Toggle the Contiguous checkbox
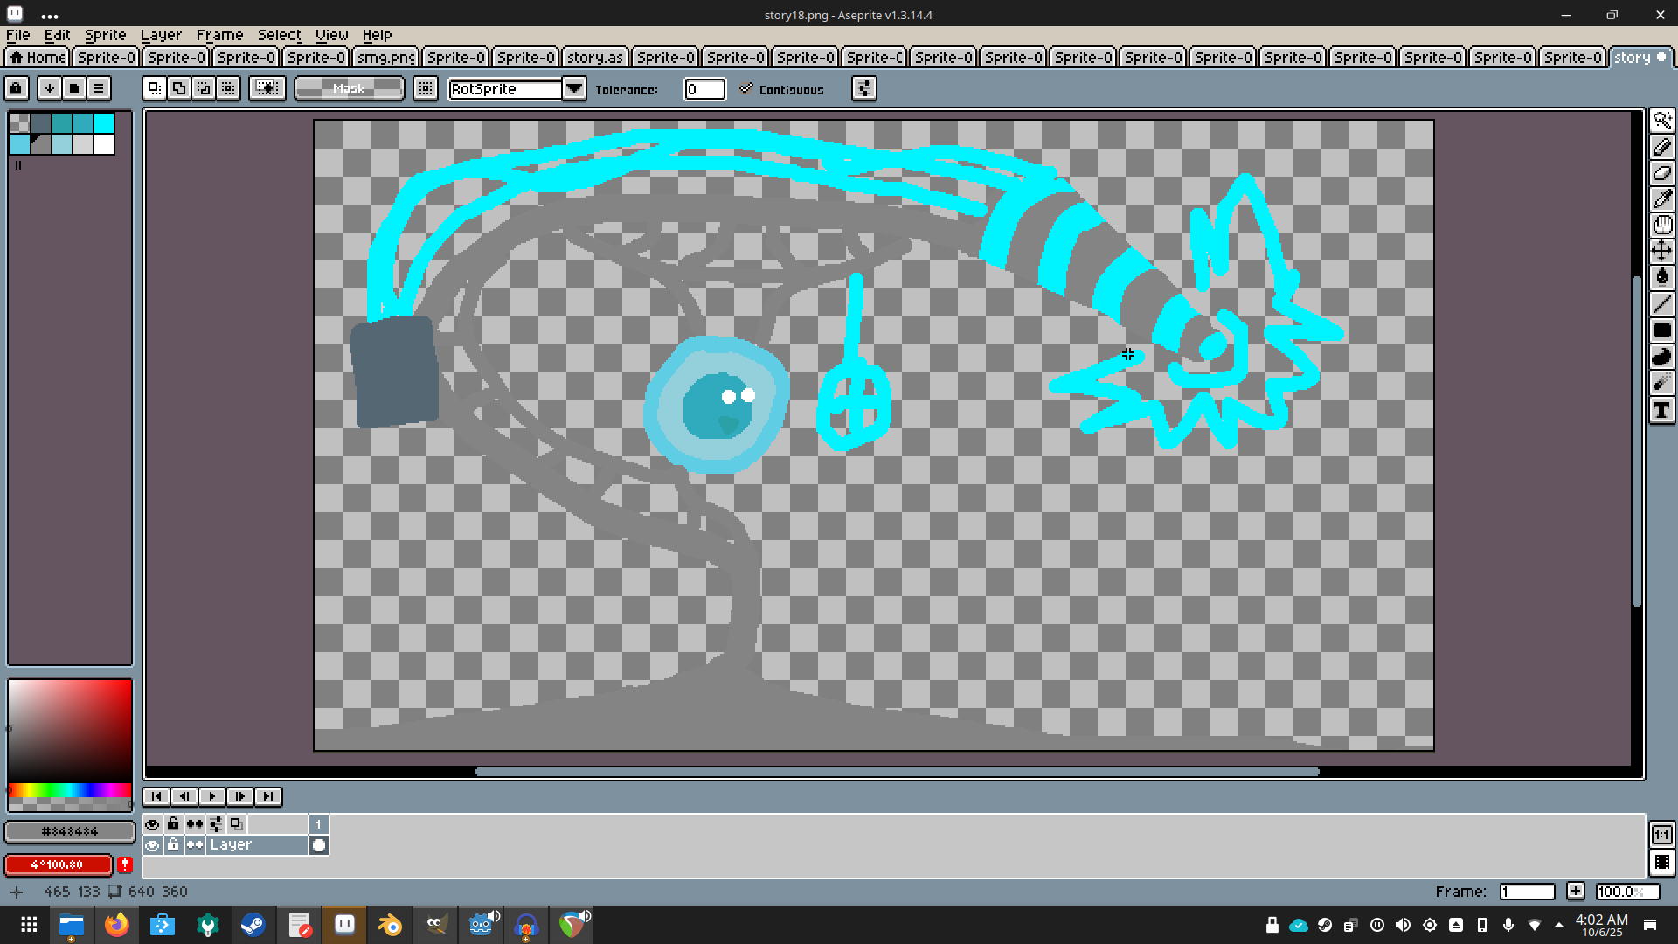This screenshot has width=1678, height=944. tap(745, 88)
